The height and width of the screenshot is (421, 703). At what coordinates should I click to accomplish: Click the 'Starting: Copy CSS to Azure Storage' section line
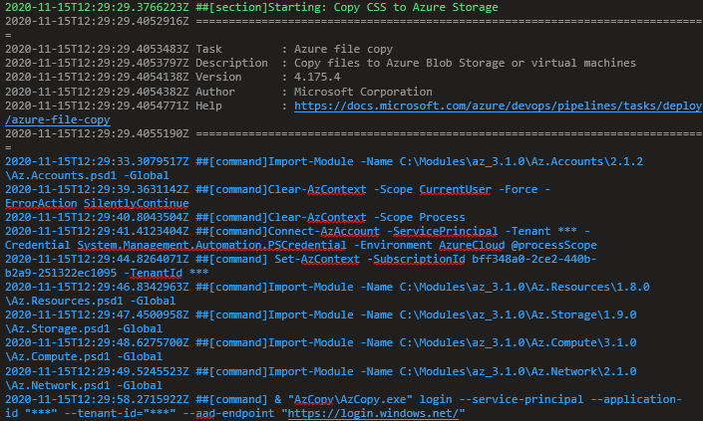pos(251,8)
